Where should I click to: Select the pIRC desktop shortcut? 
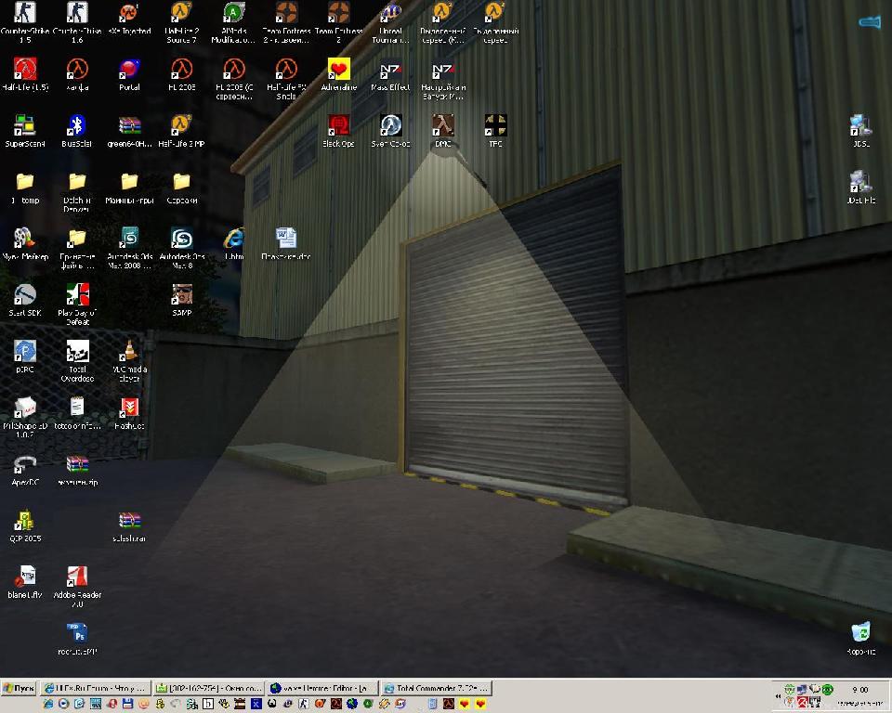25,356
